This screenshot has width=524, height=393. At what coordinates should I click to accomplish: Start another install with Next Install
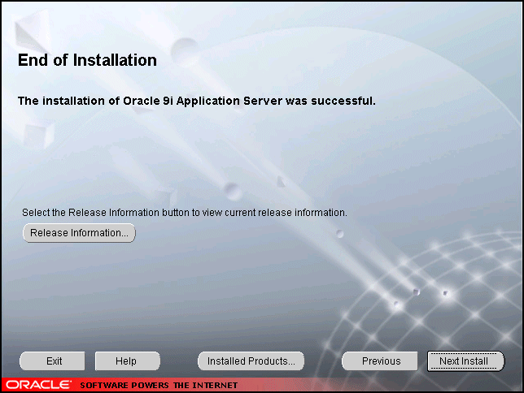(465, 361)
